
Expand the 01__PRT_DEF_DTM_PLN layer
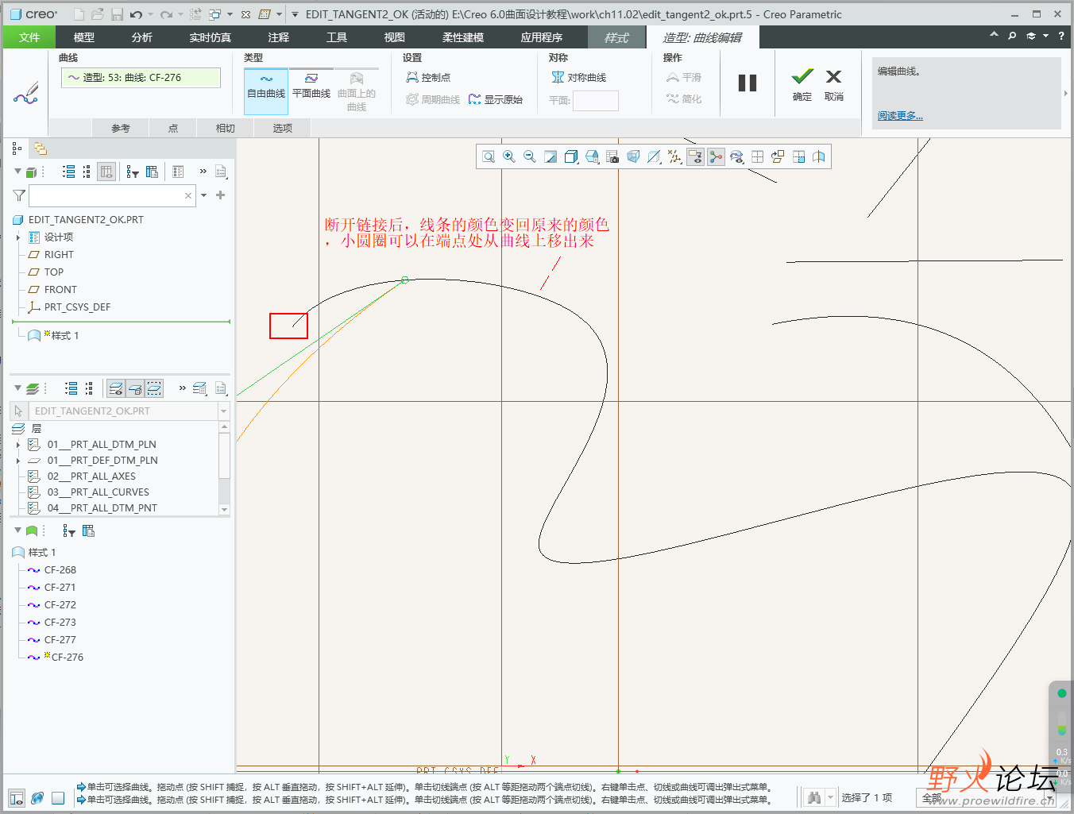[x=18, y=461]
